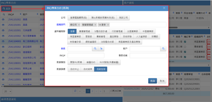Click the eye icon for 達達餐飲 row

pyautogui.click(x=3, y=52)
